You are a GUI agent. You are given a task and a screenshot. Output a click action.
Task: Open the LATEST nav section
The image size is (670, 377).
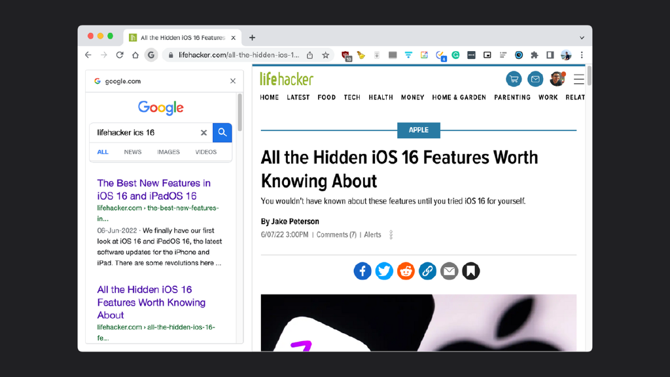[298, 98]
